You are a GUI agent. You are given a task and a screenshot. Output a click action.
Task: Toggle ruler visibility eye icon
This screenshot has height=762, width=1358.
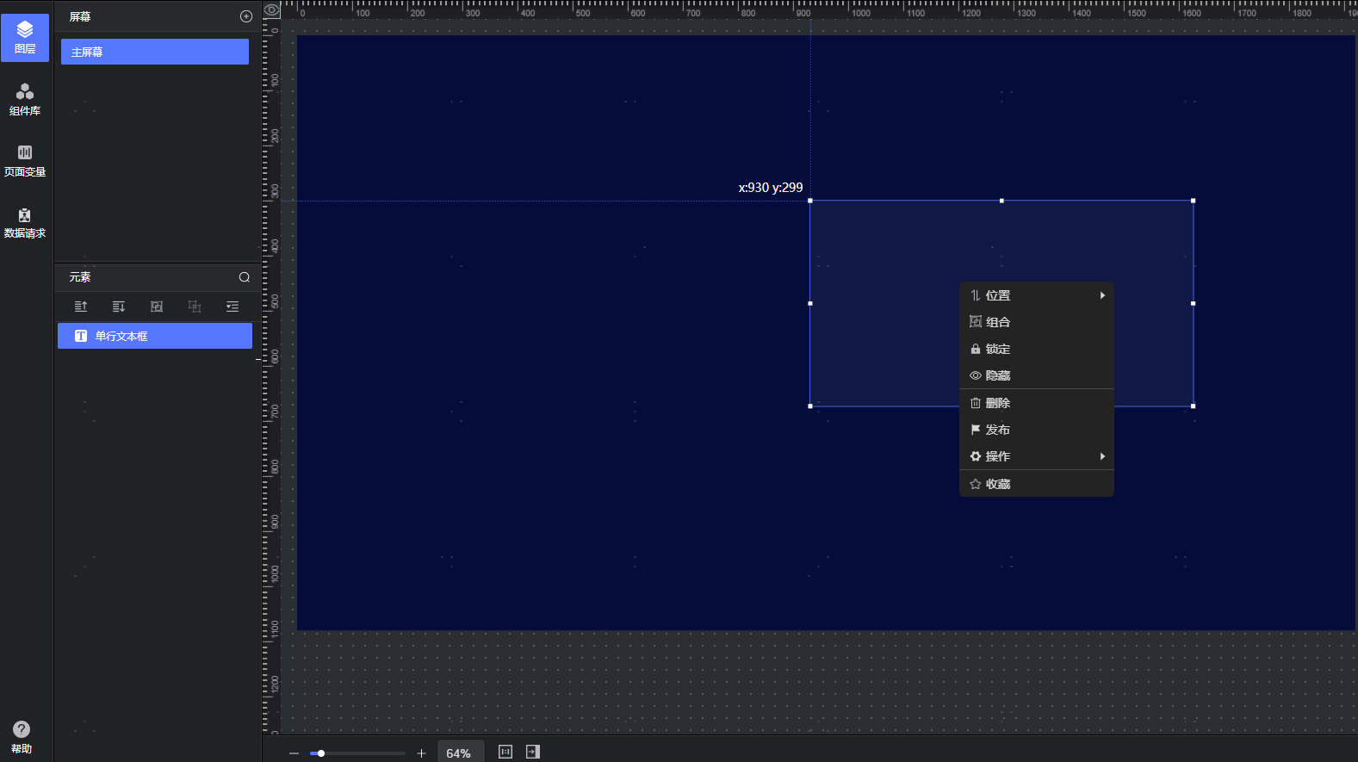[x=272, y=10]
